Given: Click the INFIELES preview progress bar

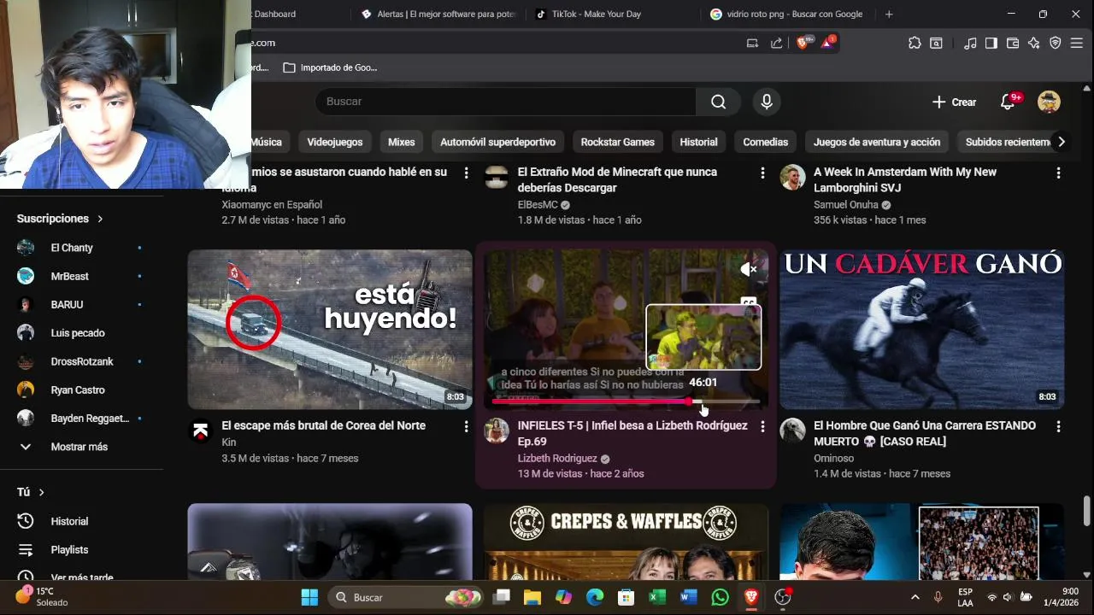Looking at the screenshot, I should point(626,401).
